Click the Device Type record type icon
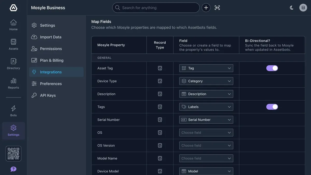 click(x=160, y=81)
